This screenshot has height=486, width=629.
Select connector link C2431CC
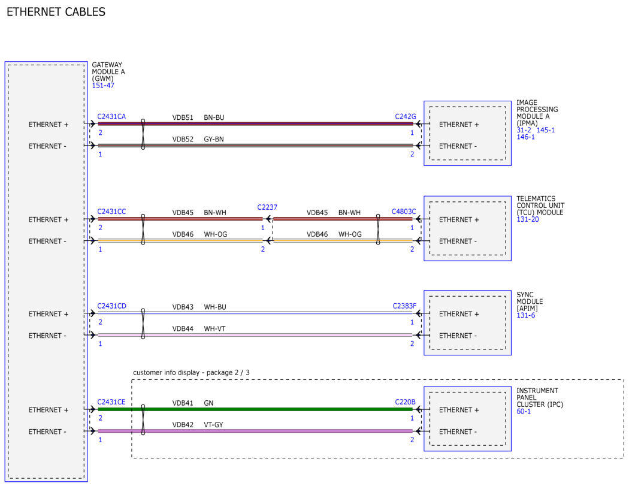111,212
